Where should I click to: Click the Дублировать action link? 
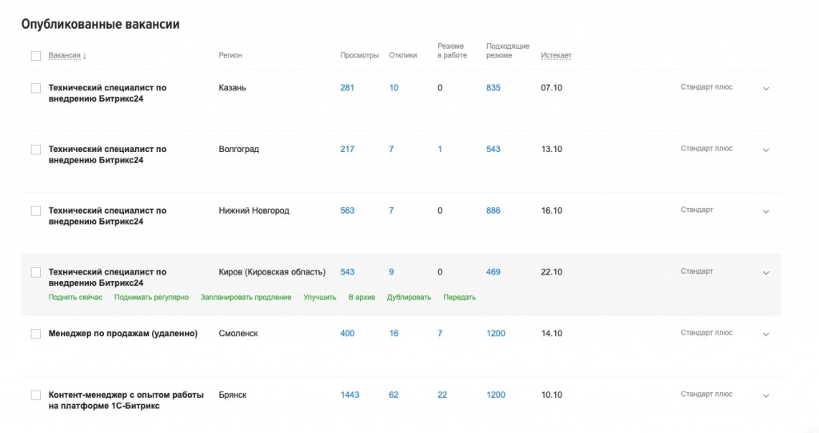pos(409,298)
